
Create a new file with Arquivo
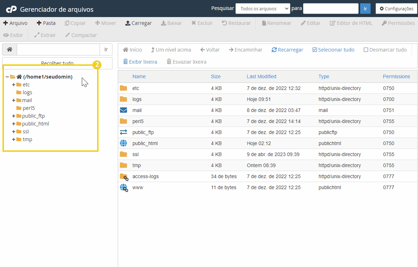pos(15,23)
